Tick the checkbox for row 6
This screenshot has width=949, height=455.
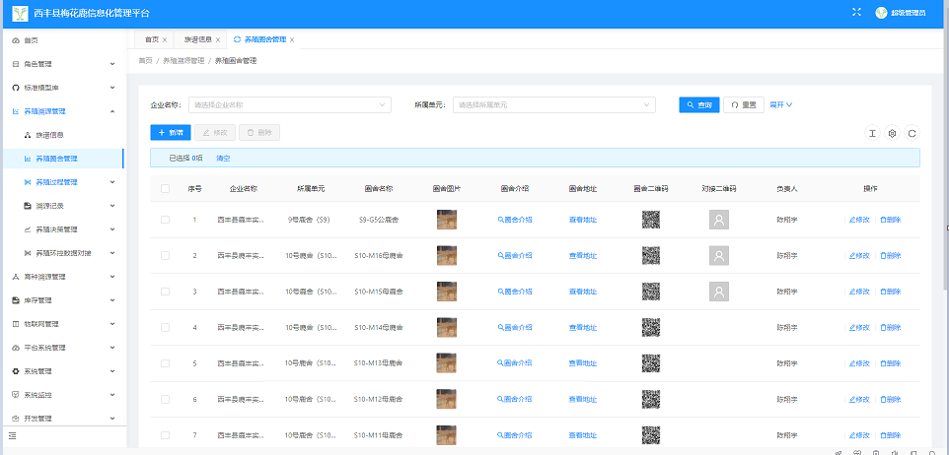click(165, 400)
